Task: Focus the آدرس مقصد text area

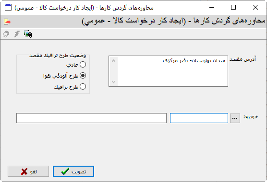Action: click(x=168, y=71)
